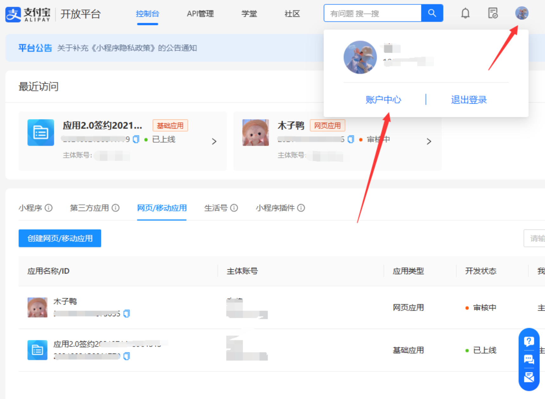Expand the 应用2.0签约 recent card arrow
Screen dimensions: 545x399
(214, 141)
